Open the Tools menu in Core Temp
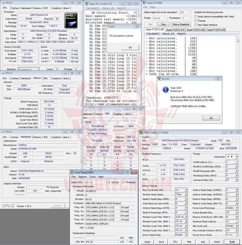Viewport: 242px width, 245px height. tap(92, 177)
